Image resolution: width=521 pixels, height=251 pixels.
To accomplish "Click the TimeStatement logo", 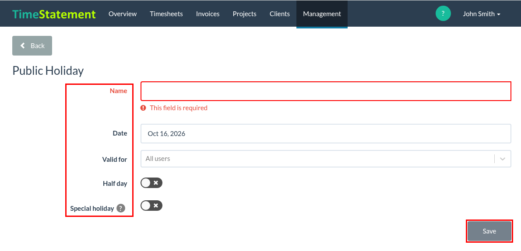I will pyautogui.click(x=54, y=14).
